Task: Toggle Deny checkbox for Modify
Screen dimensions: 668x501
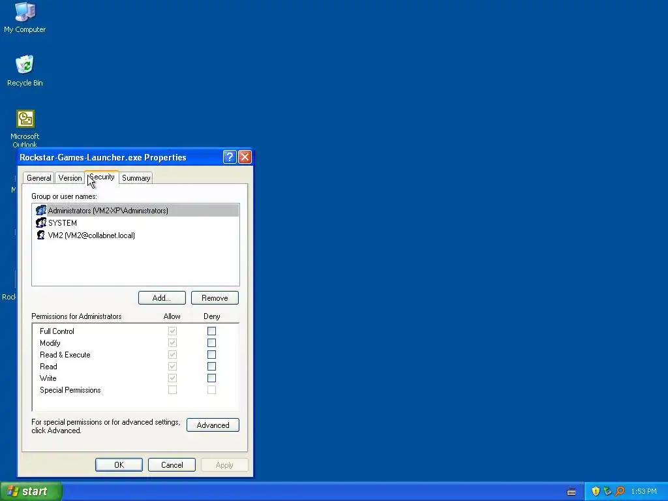Action: coord(211,343)
